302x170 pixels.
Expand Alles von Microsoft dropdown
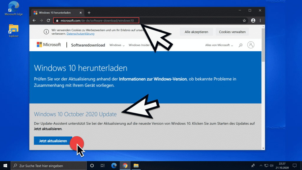219,45
